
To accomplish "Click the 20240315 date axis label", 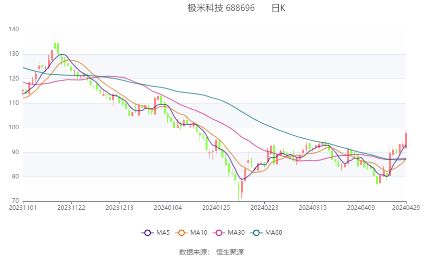I will pyautogui.click(x=313, y=208).
